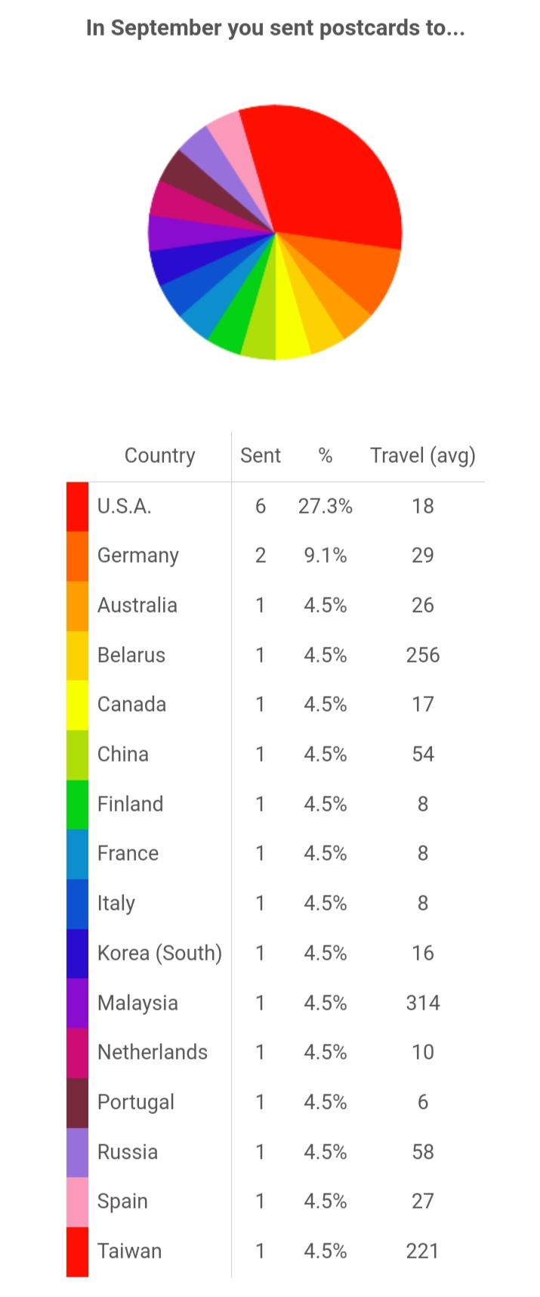This screenshot has width=540, height=1297.
Task: Select the Netherlands country label
Action: (153, 1052)
